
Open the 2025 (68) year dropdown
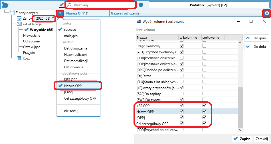(x=45, y=18)
